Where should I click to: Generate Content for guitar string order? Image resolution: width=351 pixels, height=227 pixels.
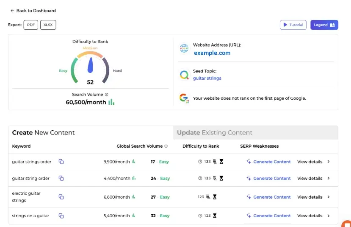(x=268, y=178)
